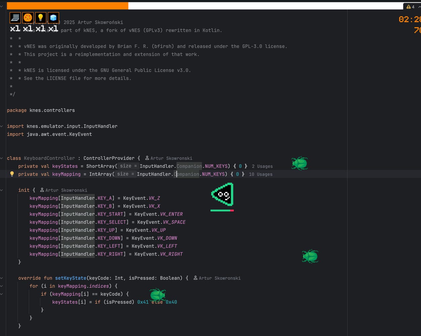Click author icon after setKeyState signature
Image resolution: width=421 pixels, height=336 pixels.
[195, 278]
